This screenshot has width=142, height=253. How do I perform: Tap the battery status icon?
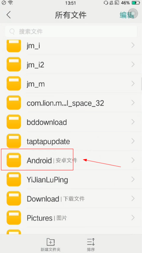click(135, 3)
